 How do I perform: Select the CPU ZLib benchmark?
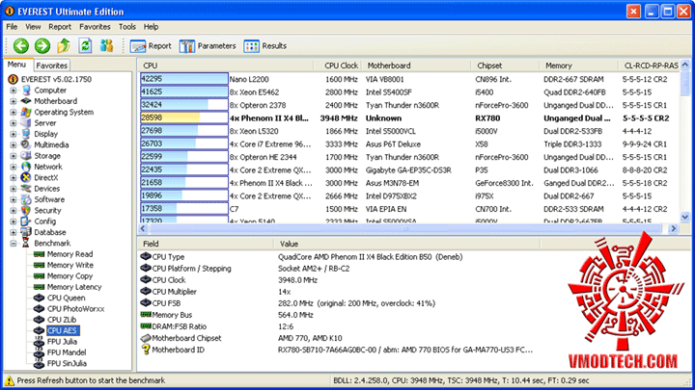[62, 320]
